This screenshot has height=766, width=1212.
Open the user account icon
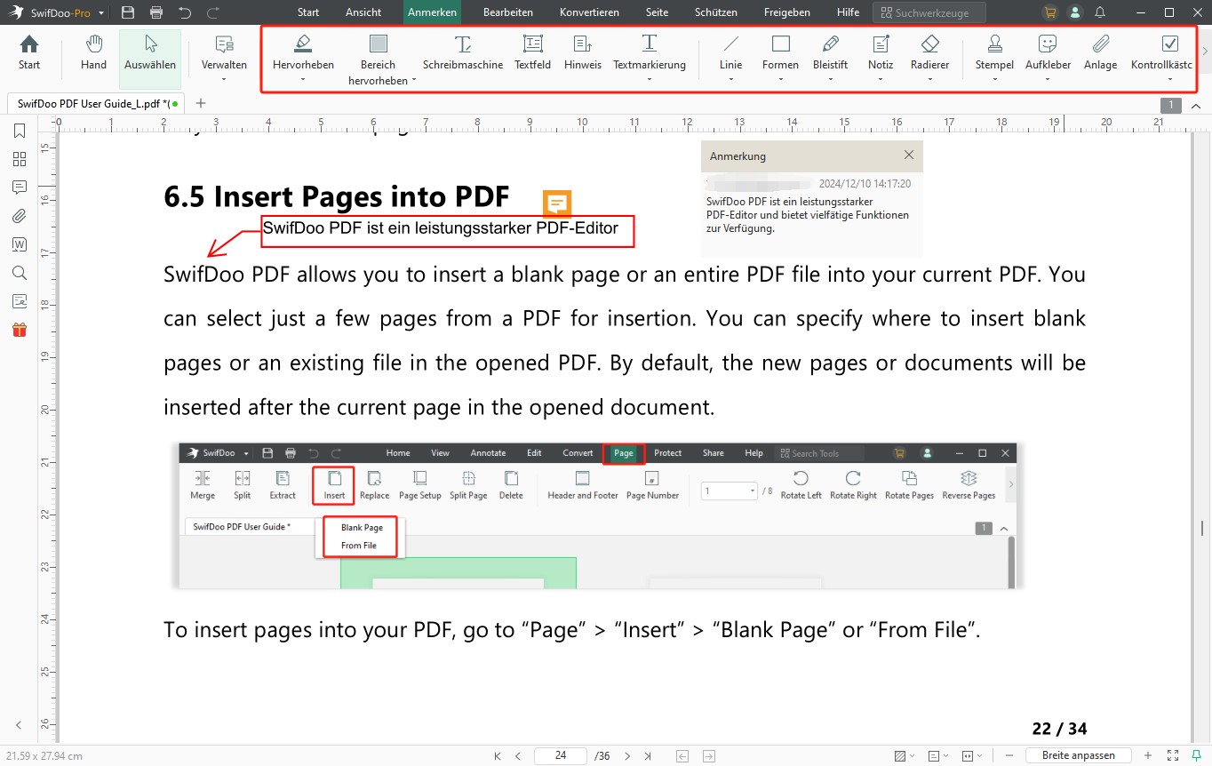click(1075, 12)
